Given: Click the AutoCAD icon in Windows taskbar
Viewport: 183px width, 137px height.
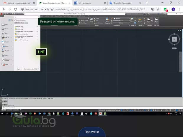Looking at the screenshot, I should [x=100, y=114].
